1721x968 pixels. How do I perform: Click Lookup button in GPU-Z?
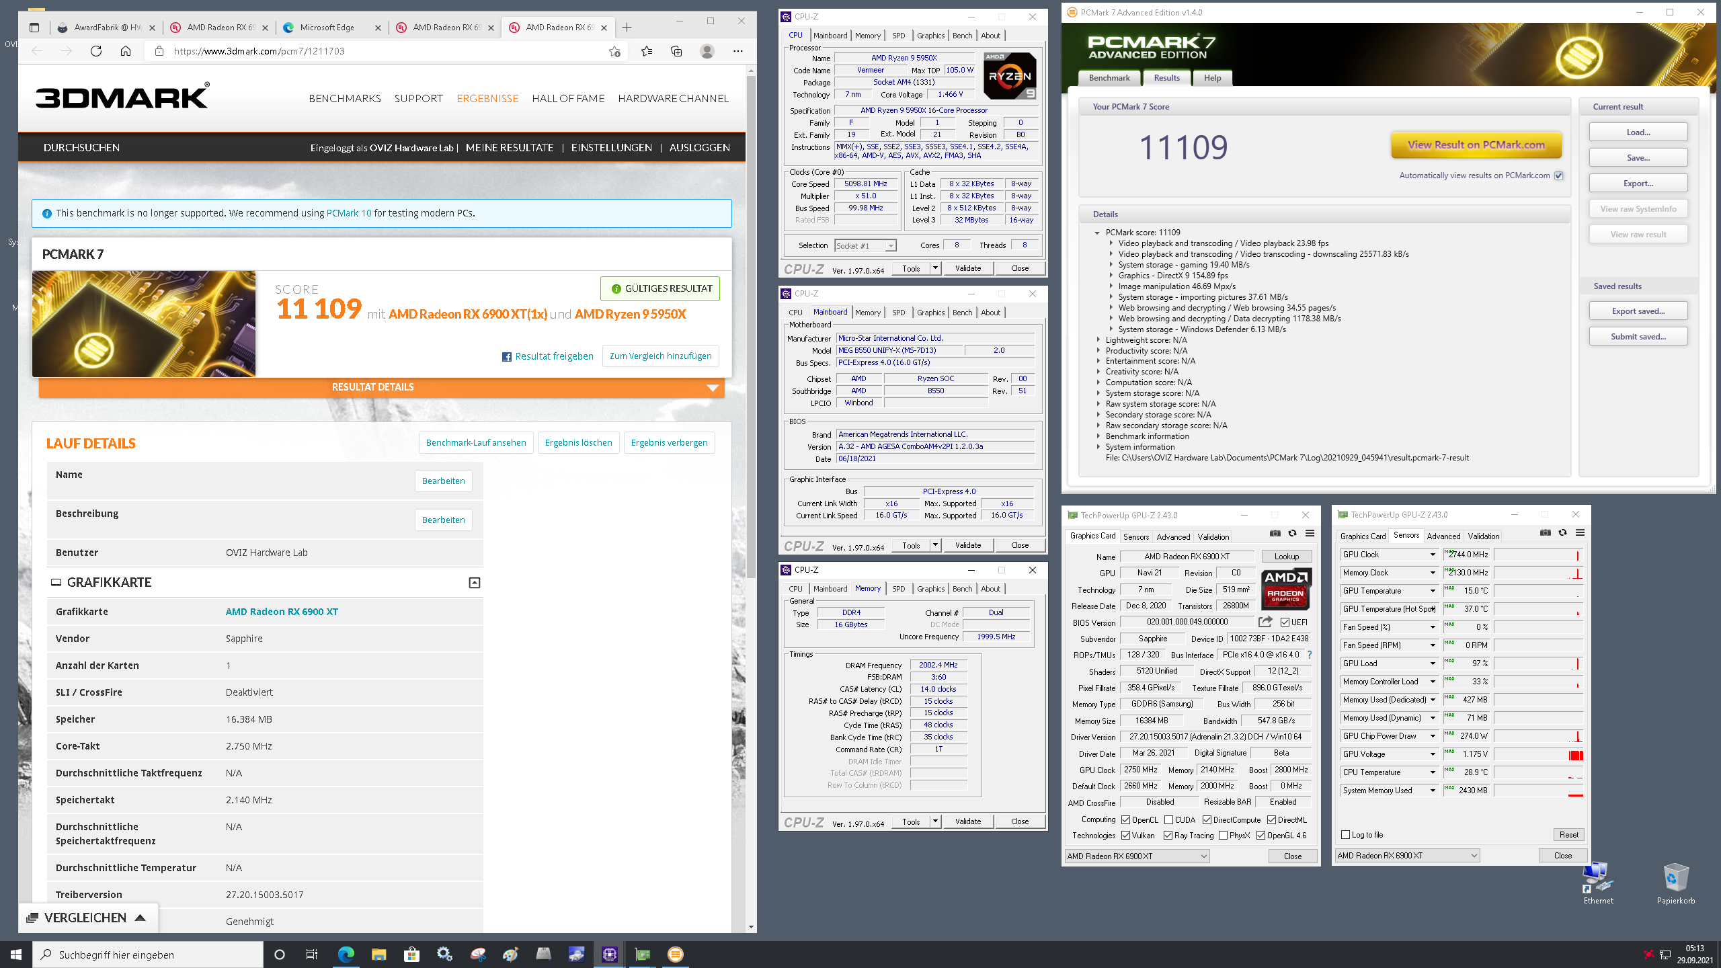click(x=1286, y=557)
